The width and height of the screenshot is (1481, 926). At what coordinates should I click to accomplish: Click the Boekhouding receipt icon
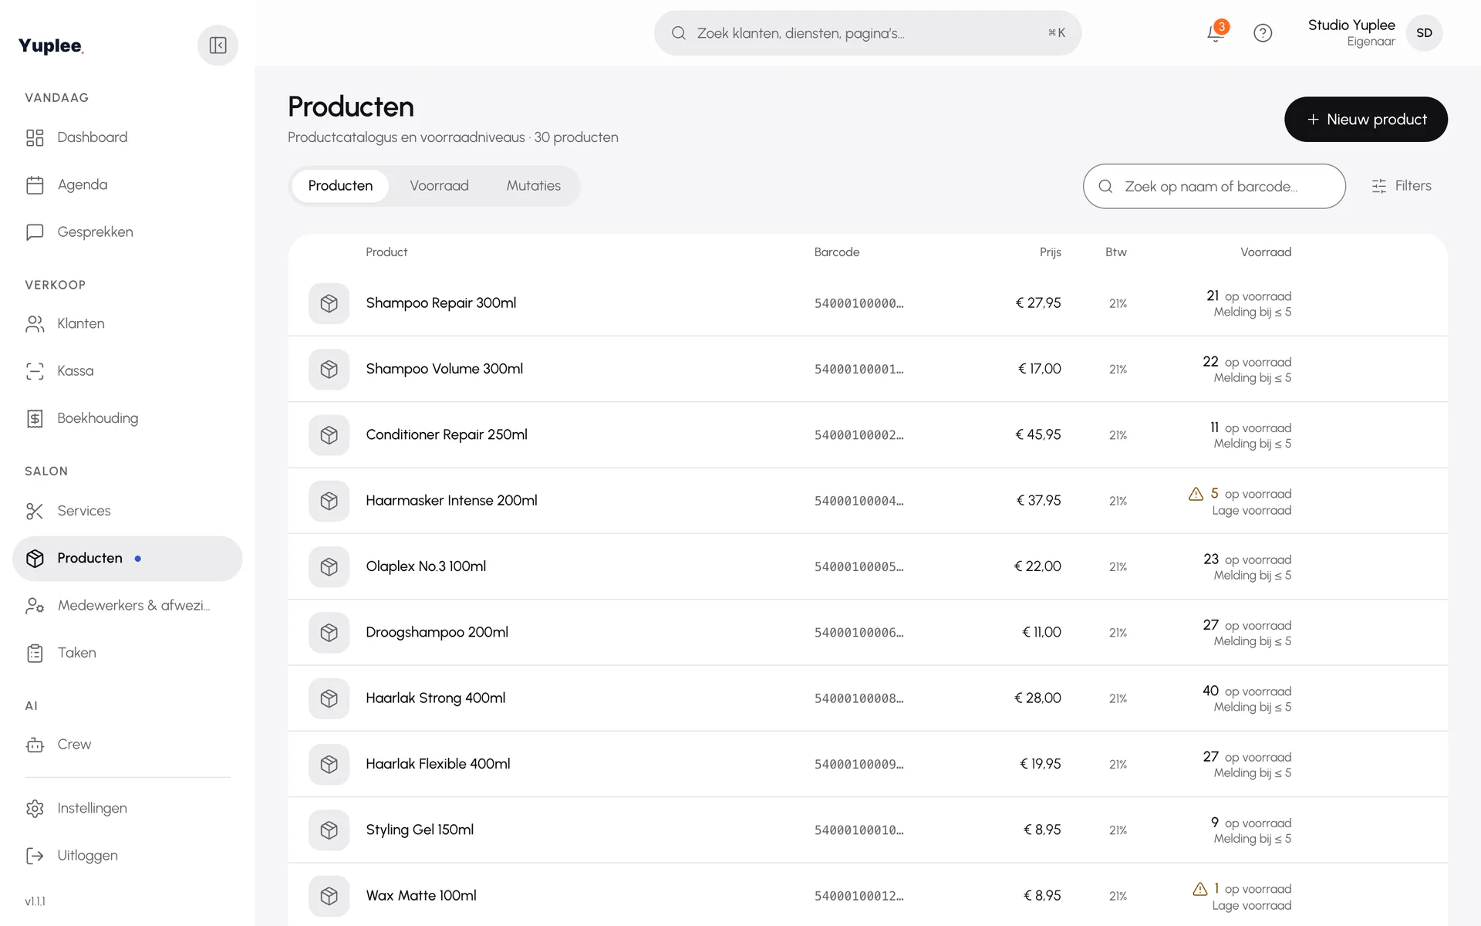[x=35, y=418]
